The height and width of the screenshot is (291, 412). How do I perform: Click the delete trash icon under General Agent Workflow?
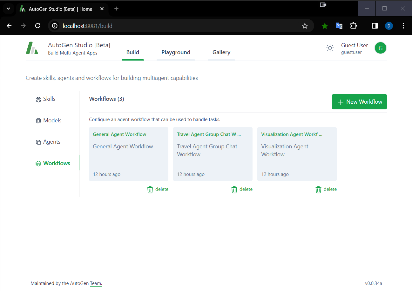(150, 189)
